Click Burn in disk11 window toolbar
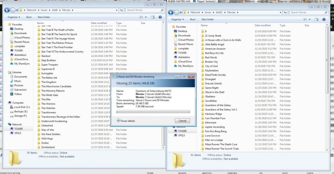 pyautogui.click(x=193, y=19)
